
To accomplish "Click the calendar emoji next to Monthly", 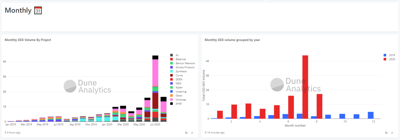I will pyautogui.click(x=38, y=10).
